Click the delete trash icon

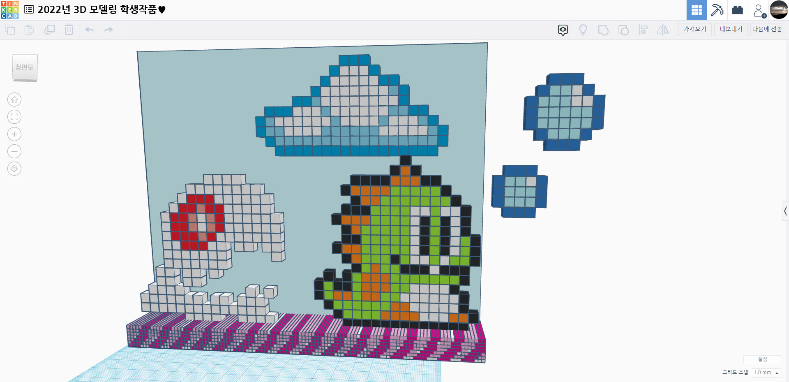[69, 30]
